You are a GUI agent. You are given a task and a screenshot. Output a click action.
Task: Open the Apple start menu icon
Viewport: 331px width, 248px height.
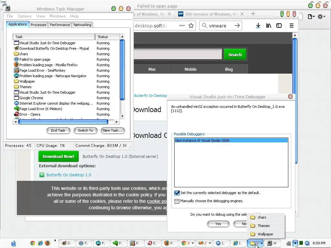pyautogui.click(x=14, y=243)
